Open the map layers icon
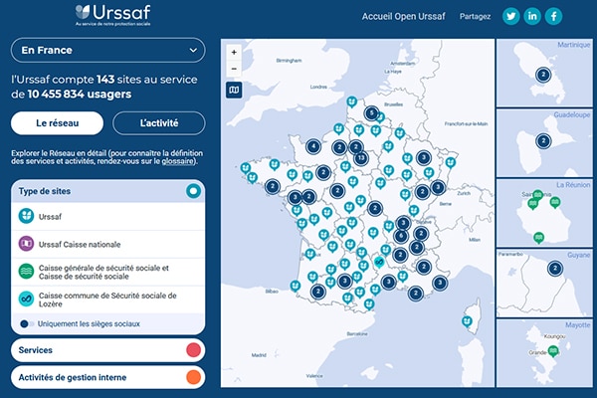Screen dimensions: 597x398 tap(234, 91)
